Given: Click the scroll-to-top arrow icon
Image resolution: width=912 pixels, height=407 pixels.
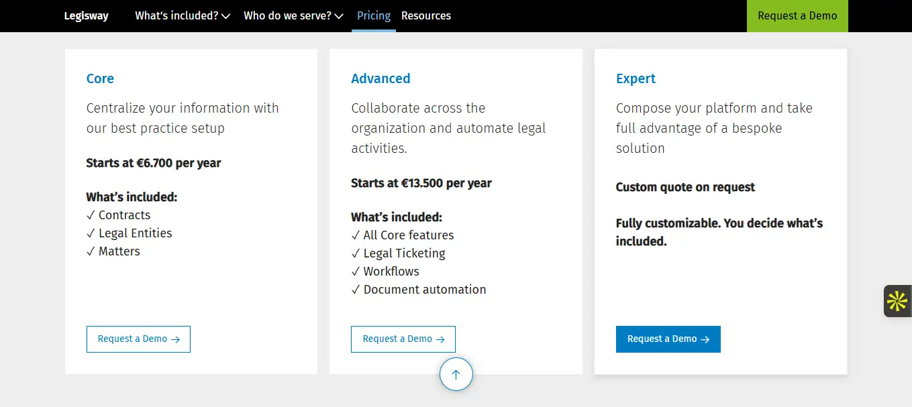Looking at the screenshot, I should [x=456, y=375].
